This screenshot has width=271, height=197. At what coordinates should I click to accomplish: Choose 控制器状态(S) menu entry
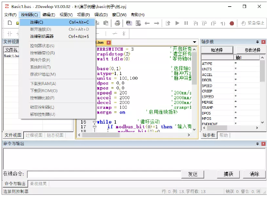pos(58,46)
